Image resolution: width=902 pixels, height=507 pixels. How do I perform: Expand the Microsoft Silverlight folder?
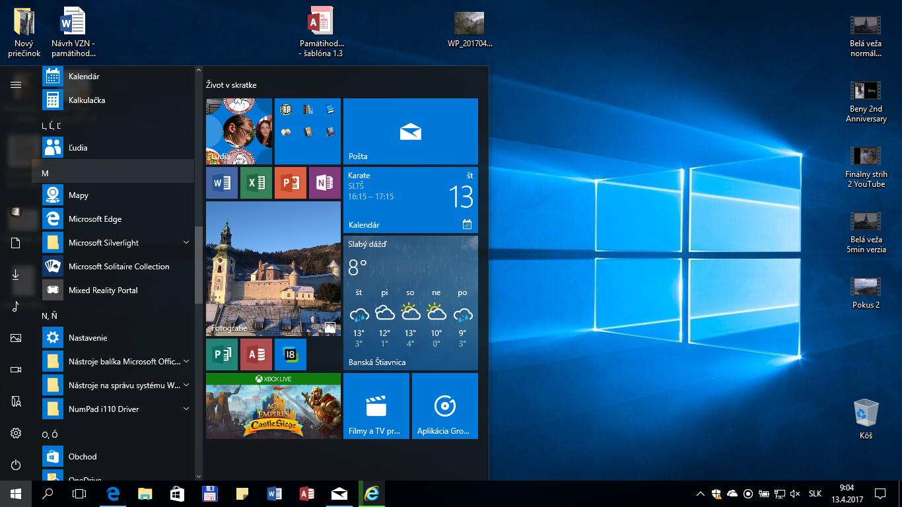pos(186,243)
